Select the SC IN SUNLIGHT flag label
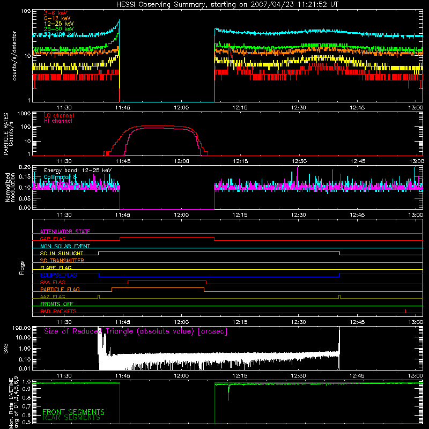The image size is (429, 429). click(62, 253)
